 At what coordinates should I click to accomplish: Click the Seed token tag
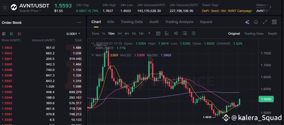tap(215, 11)
